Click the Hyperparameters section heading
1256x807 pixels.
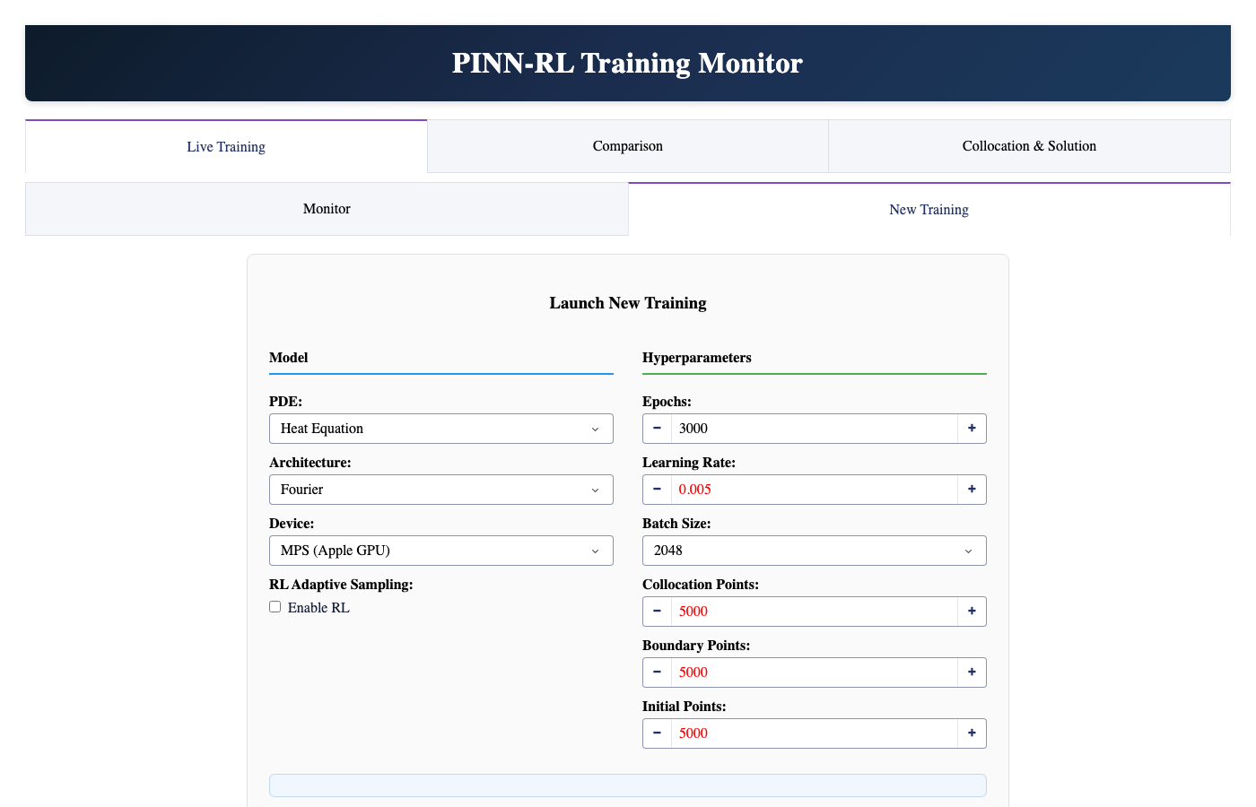pyautogui.click(x=697, y=358)
